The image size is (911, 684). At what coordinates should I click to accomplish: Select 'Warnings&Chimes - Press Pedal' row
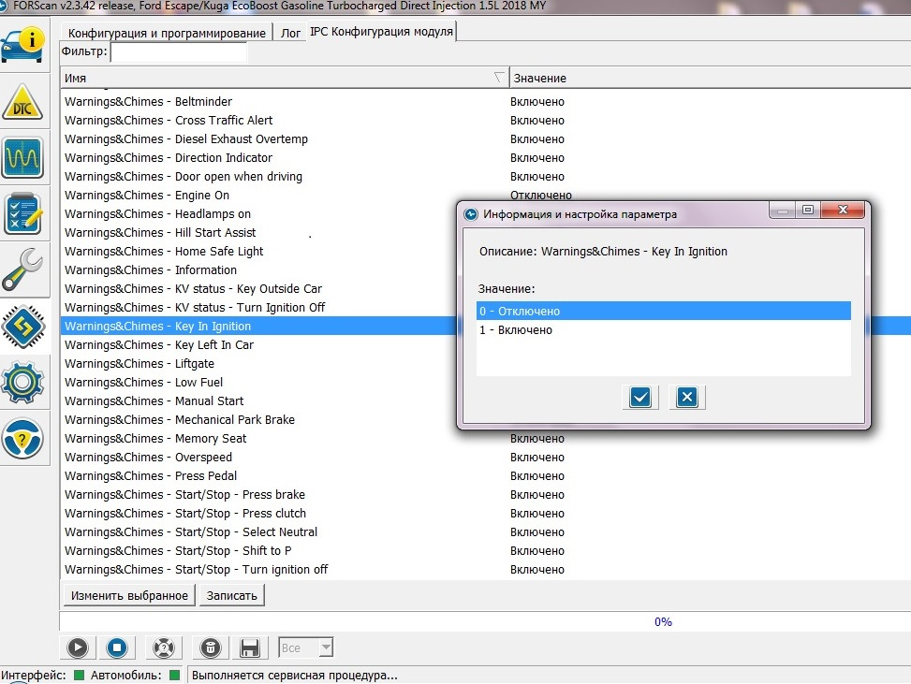[486, 476]
